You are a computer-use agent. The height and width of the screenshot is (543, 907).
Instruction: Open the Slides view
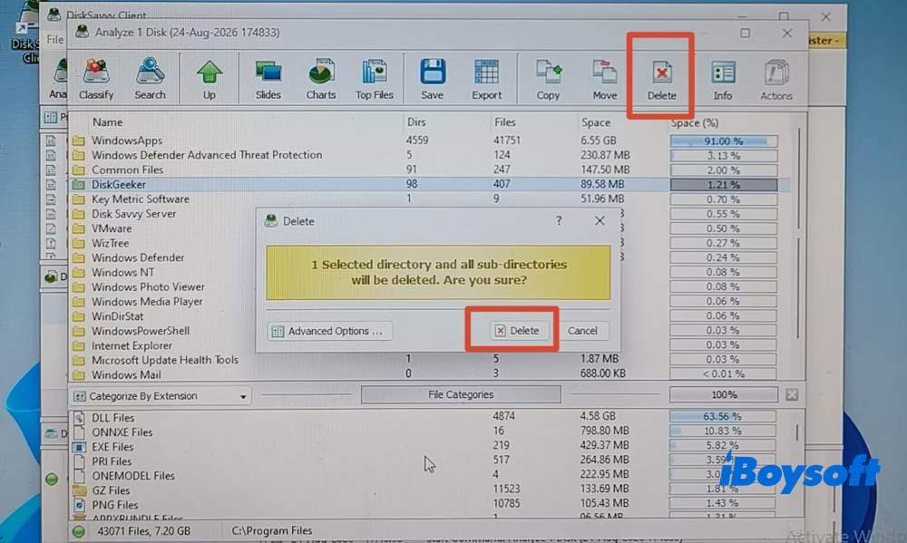click(268, 79)
